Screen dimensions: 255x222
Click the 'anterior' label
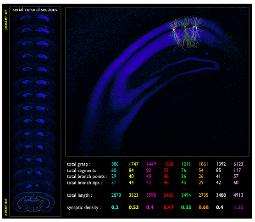click(6, 207)
